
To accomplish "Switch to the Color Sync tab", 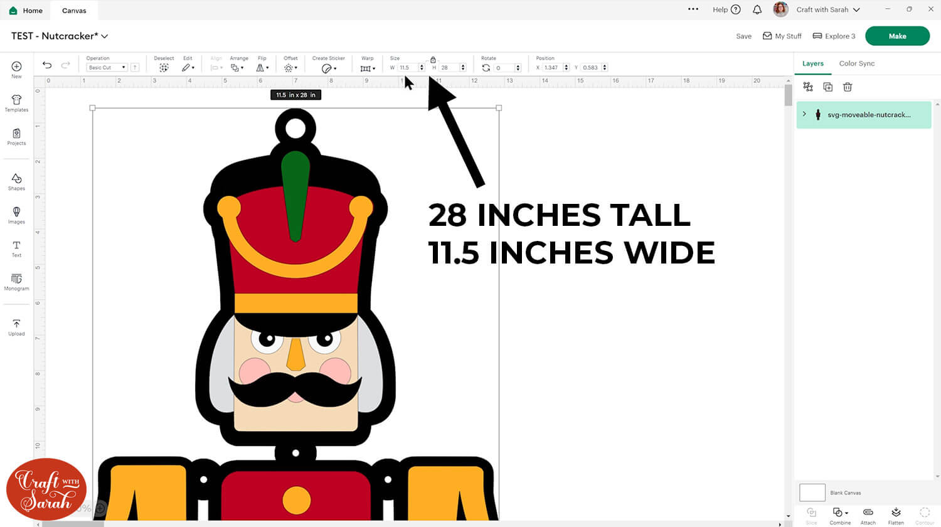I will click(856, 63).
